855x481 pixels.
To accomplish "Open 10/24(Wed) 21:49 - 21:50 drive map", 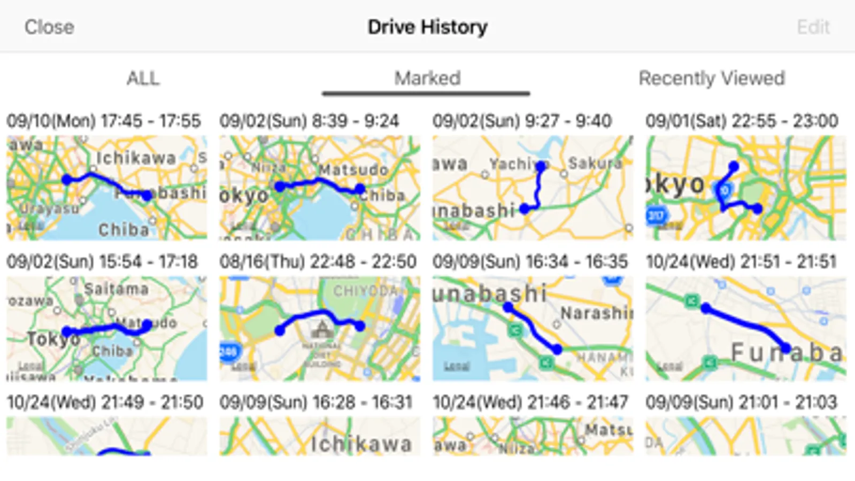I will click(107, 436).
